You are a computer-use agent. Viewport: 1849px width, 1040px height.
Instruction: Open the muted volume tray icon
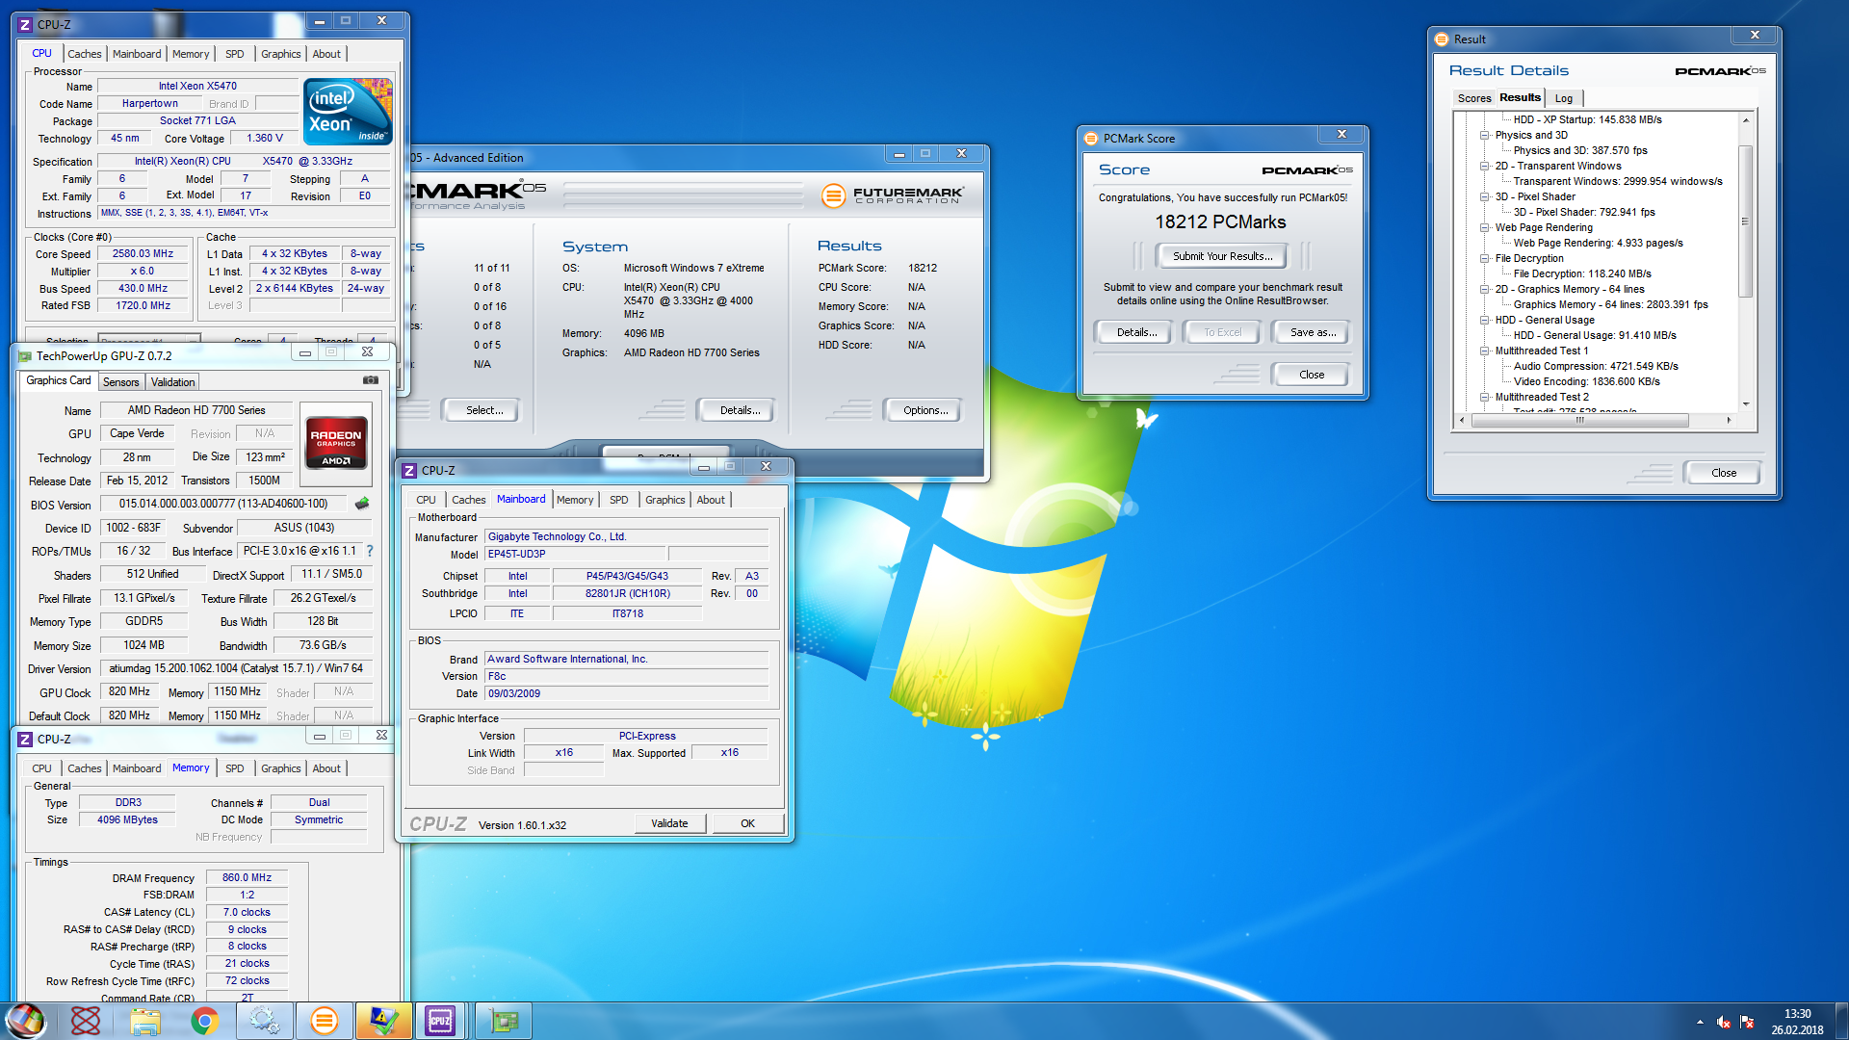click(x=1723, y=1022)
